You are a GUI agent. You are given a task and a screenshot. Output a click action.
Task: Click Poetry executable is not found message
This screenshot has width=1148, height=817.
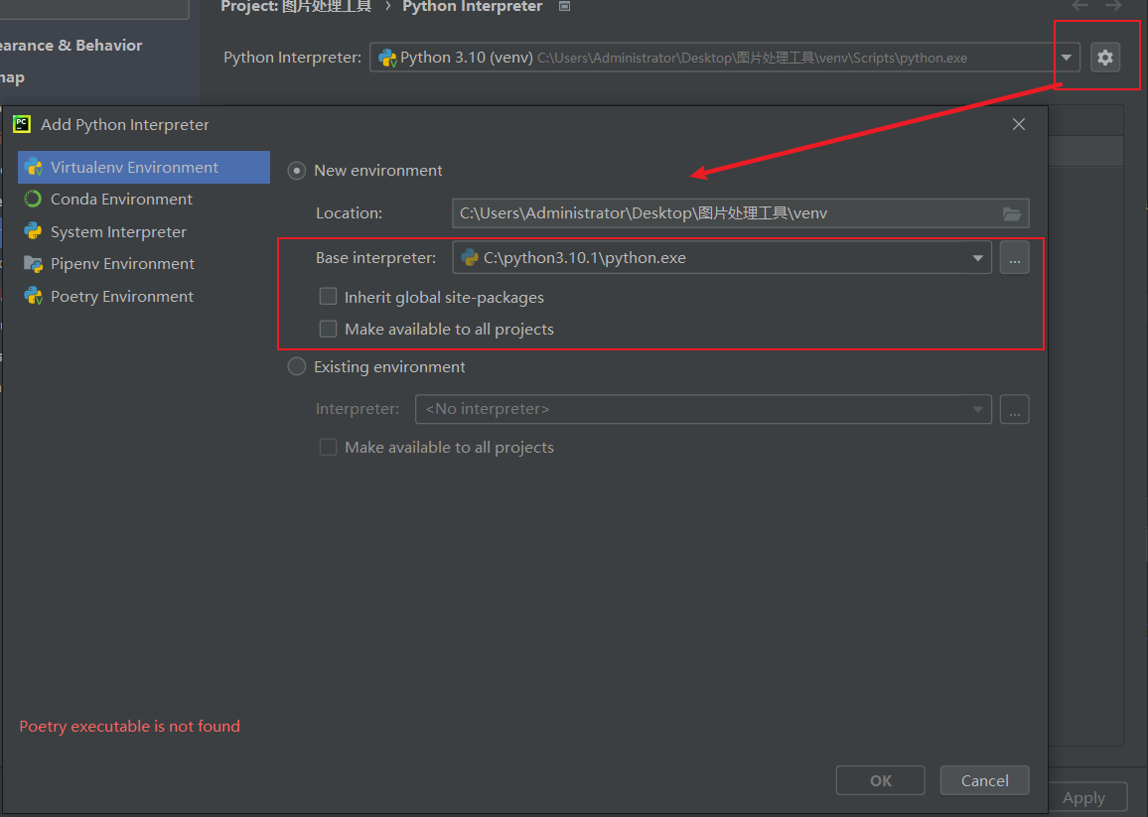pyautogui.click(x=129, y=727)
